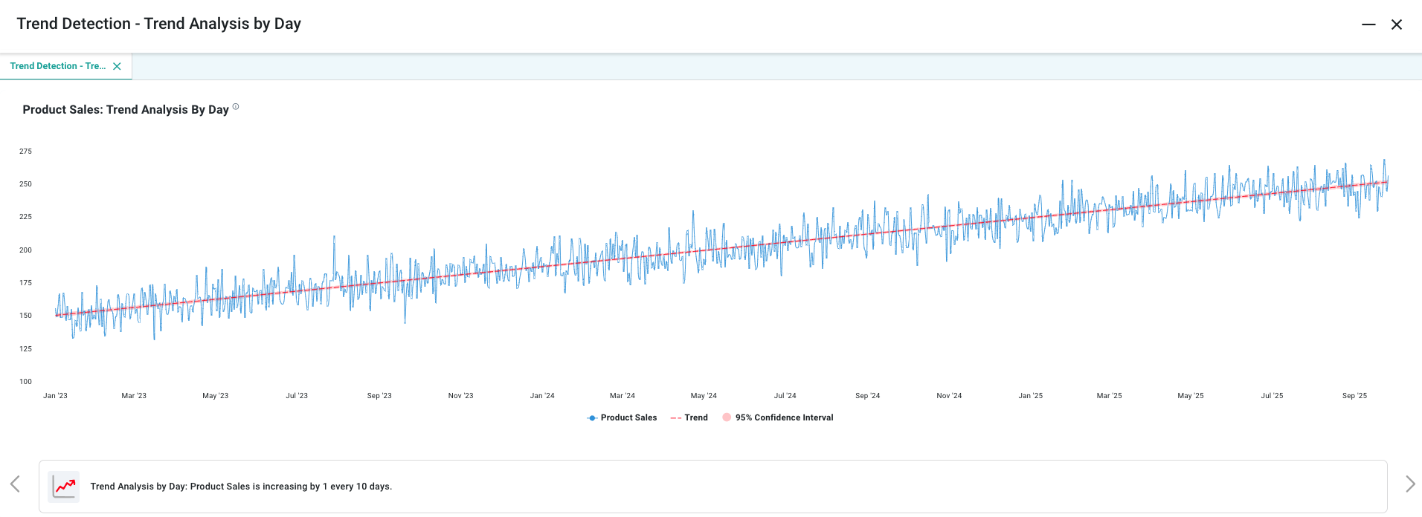The image size is (1422, 517).
Task: Click the blue Product Sales legend marker
Action: [592, 417]
